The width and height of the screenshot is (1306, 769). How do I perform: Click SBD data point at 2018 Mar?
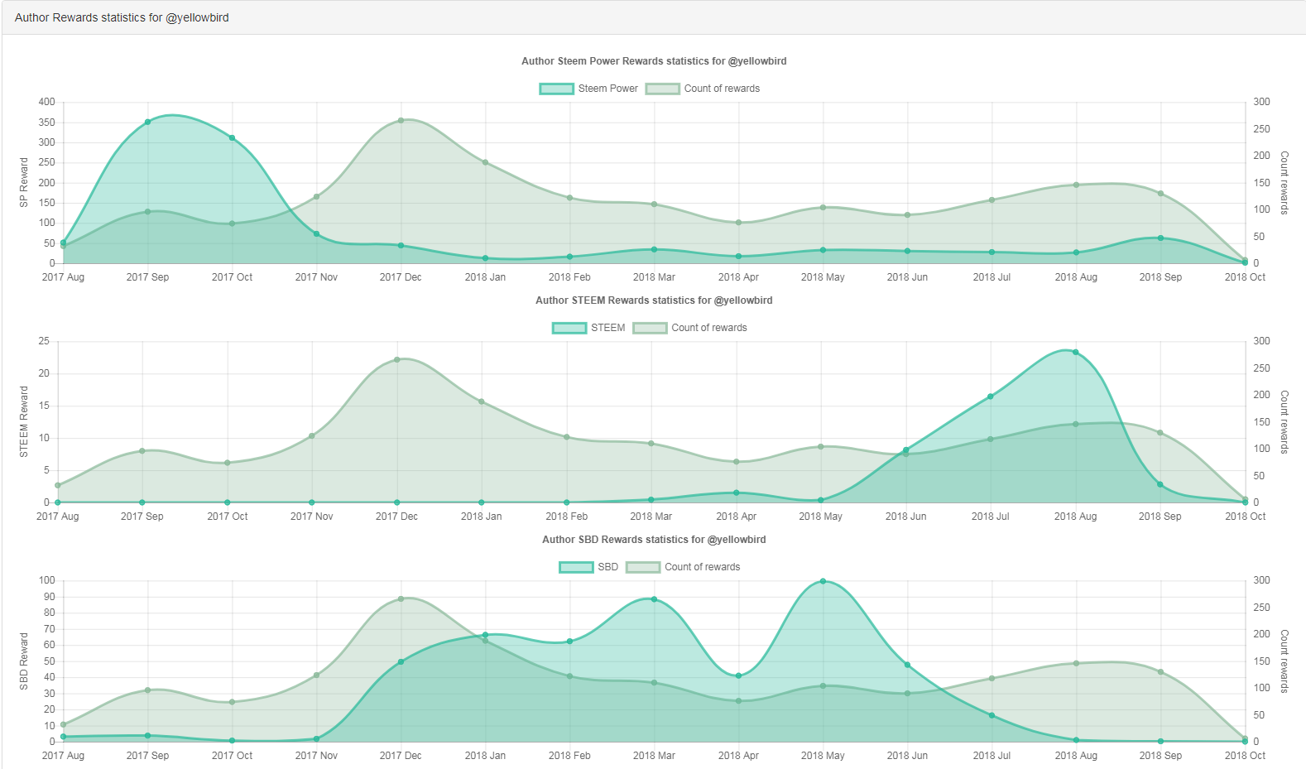click(x=654, y=599)
